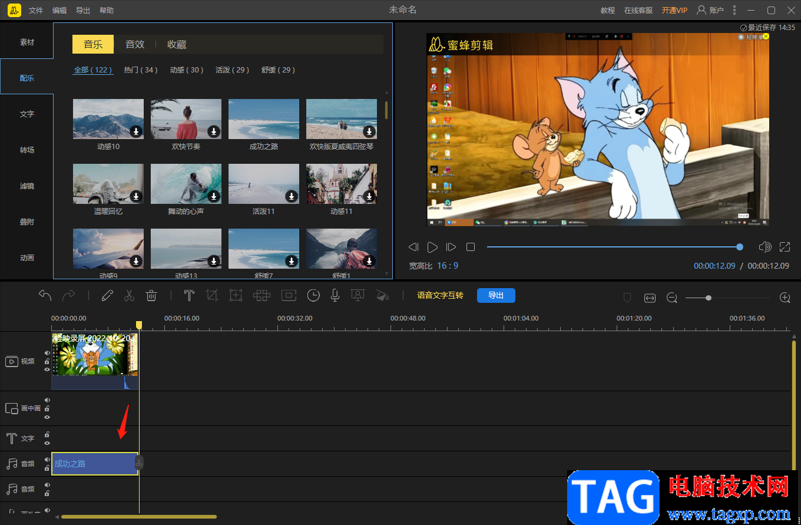Click the timeline horizontal scrollbar
This screenshot has height=525, width=801.
[x=139, y=517]
